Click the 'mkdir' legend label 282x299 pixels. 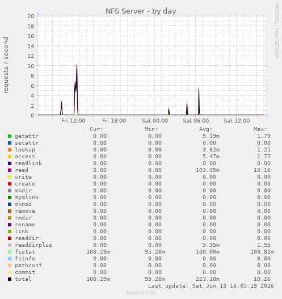pos(23,191)
